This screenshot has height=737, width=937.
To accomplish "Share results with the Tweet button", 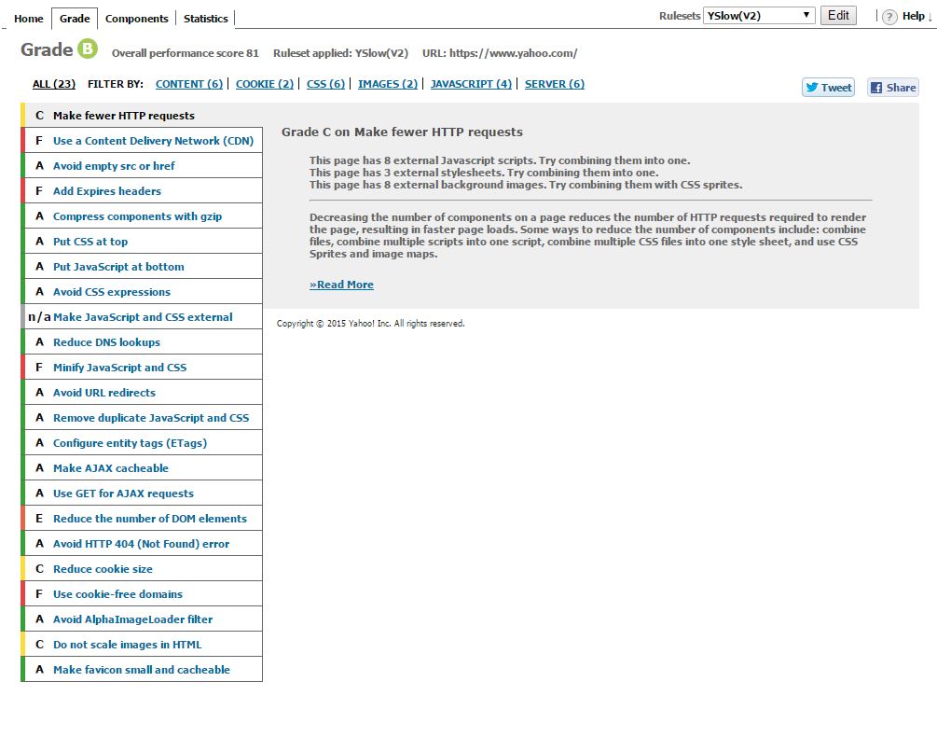I will (828, 88).
